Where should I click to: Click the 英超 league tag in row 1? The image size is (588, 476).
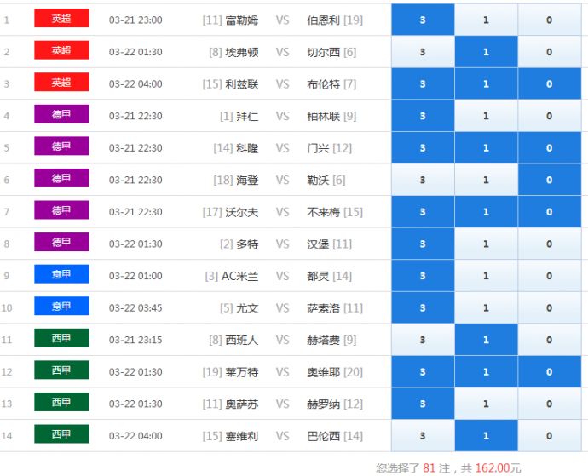(x=61, y=19)
